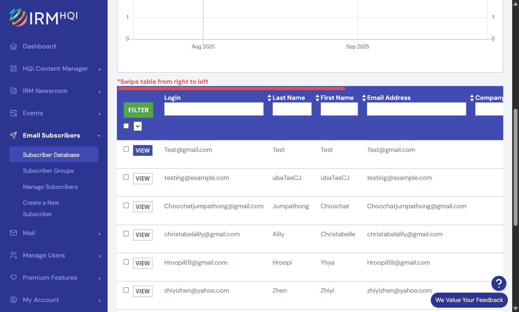View the Hroopi69@gmail.com subscriber

click(143, 263)
